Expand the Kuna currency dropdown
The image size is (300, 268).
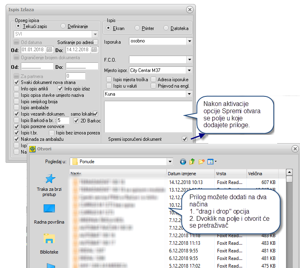pos(189,94)
